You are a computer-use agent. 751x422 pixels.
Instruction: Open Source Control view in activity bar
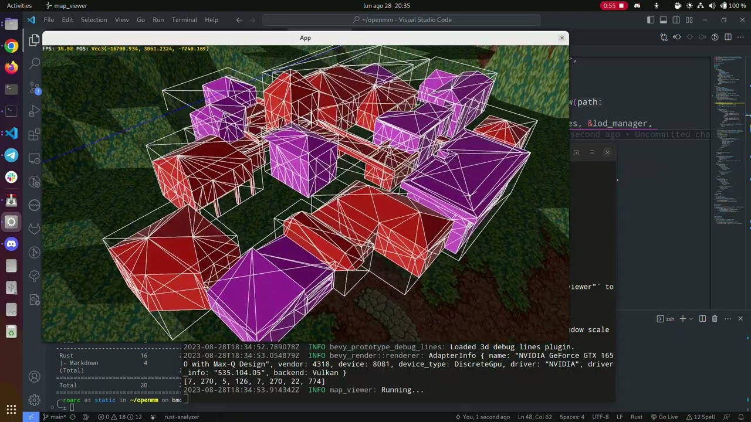[x=34, y=87]
